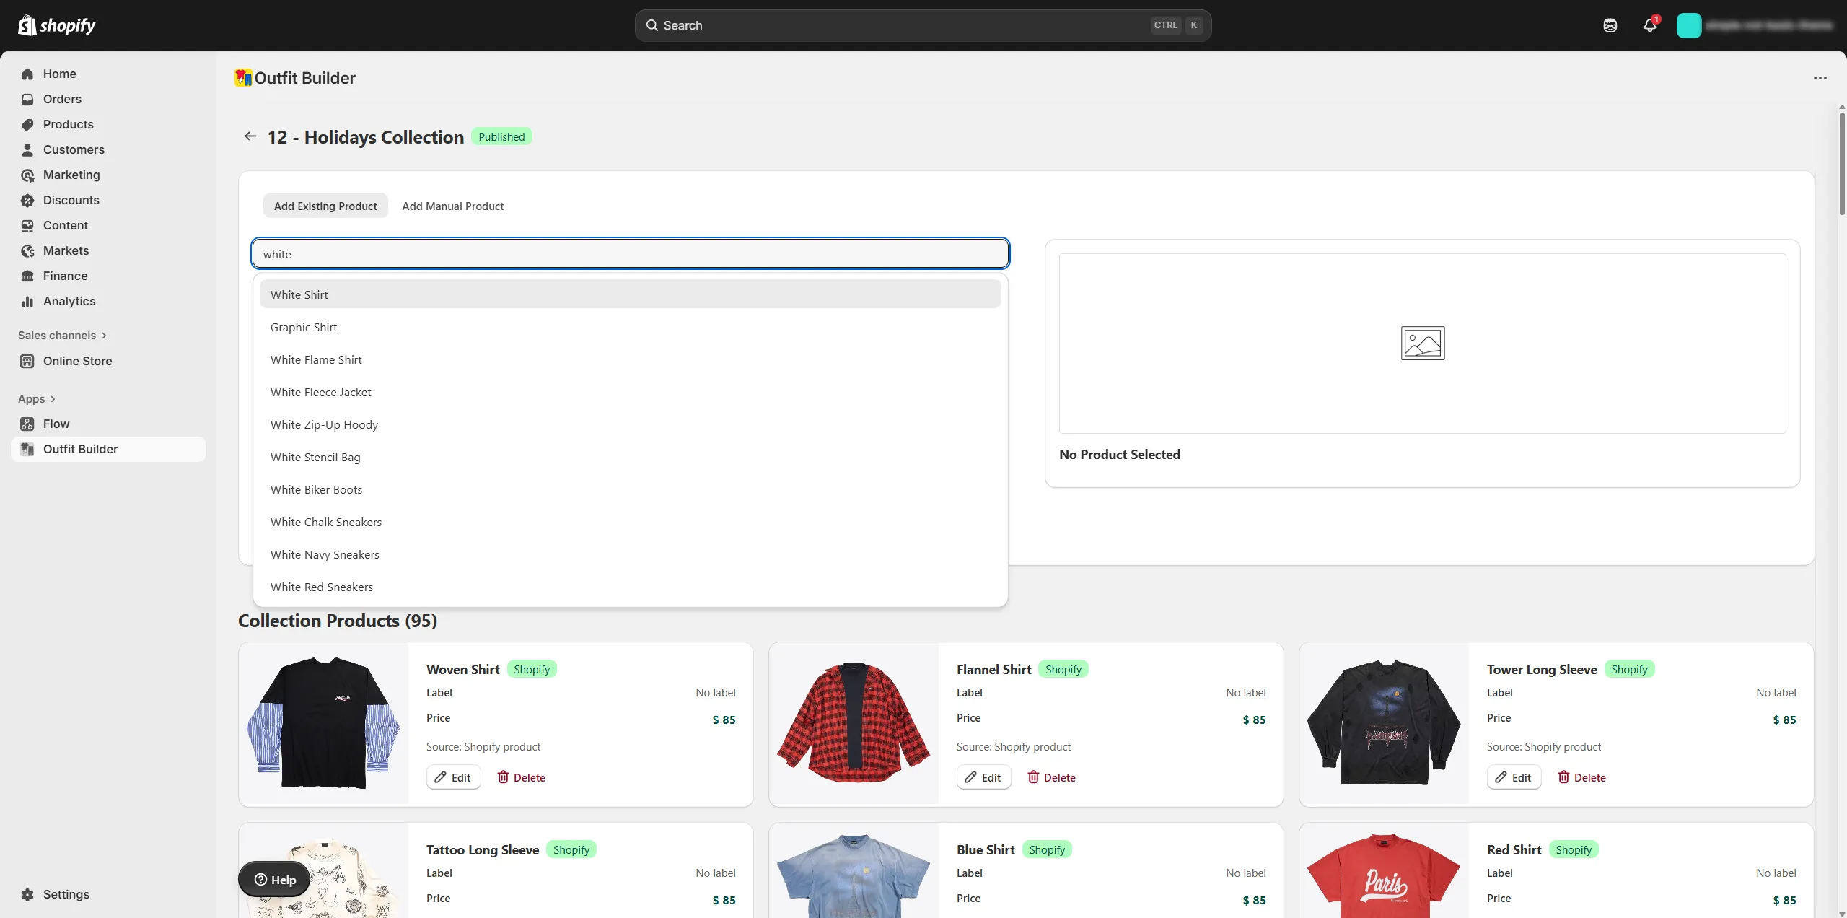Open the notifications bell

pyautogui.click(x=1649, y=25)
